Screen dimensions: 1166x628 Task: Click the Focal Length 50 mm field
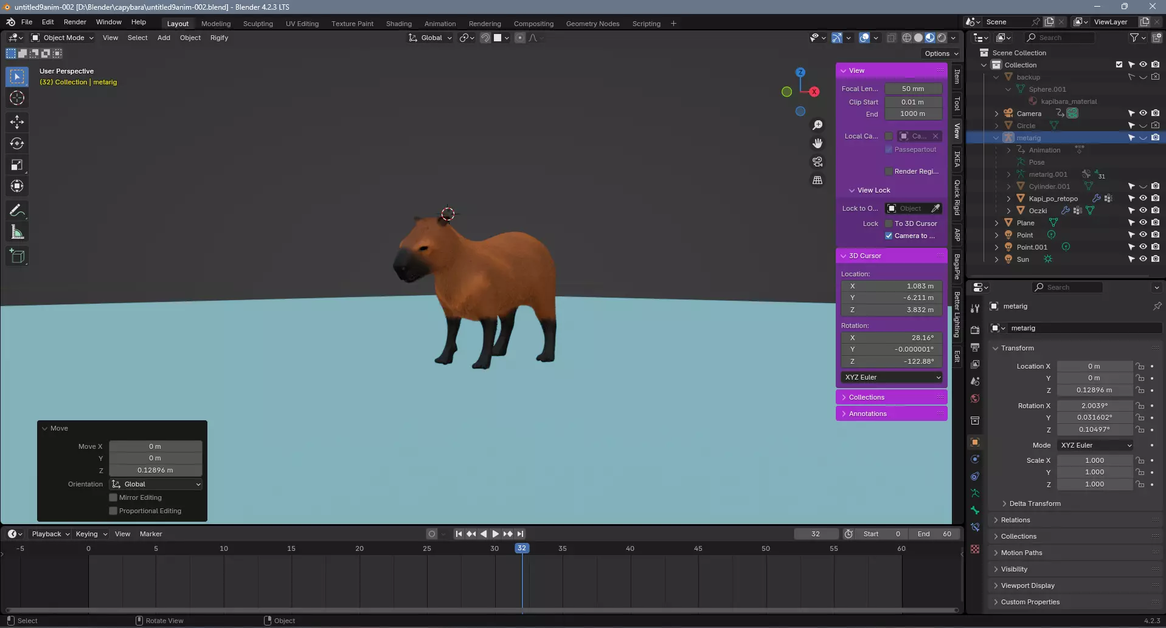(x=913, y=89)
